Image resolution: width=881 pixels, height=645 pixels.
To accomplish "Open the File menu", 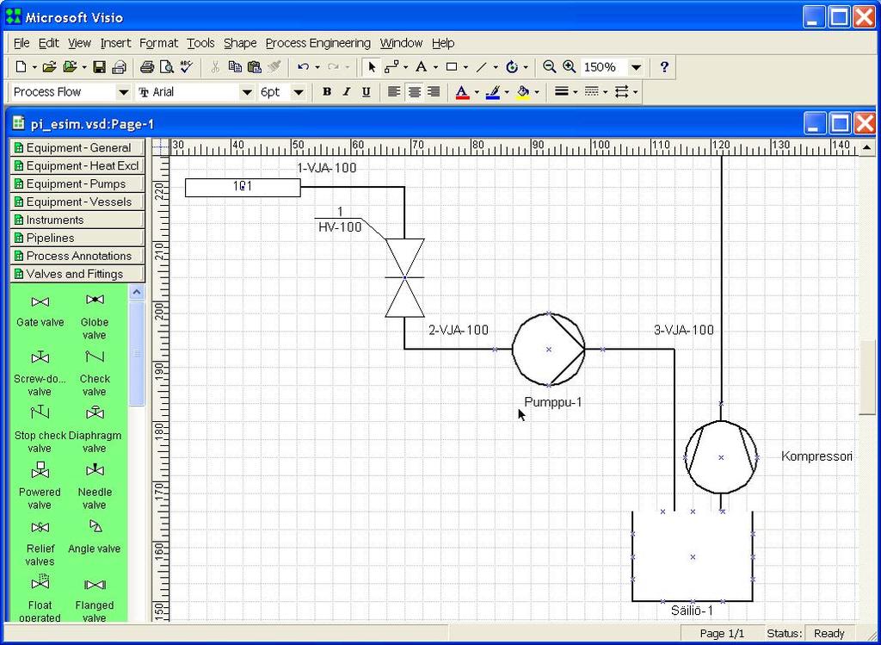I will point(22,43).
